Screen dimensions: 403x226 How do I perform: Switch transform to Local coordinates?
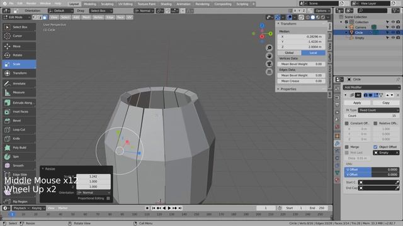314,53
